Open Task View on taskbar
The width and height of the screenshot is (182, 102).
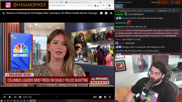(x=11, y=101)
